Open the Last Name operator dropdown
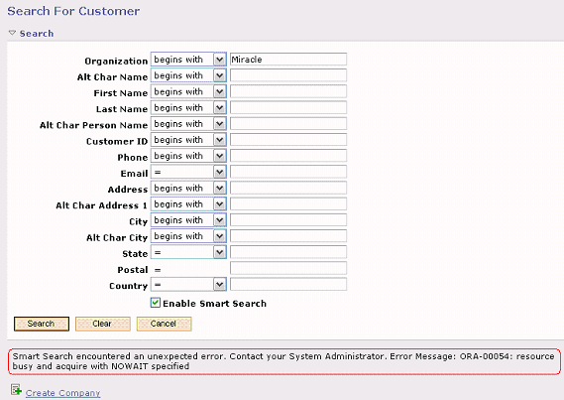Image resolution: width=564 pixels, height=400 pixels. point(188,107)
